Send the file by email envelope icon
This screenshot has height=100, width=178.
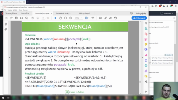(21, 18)
